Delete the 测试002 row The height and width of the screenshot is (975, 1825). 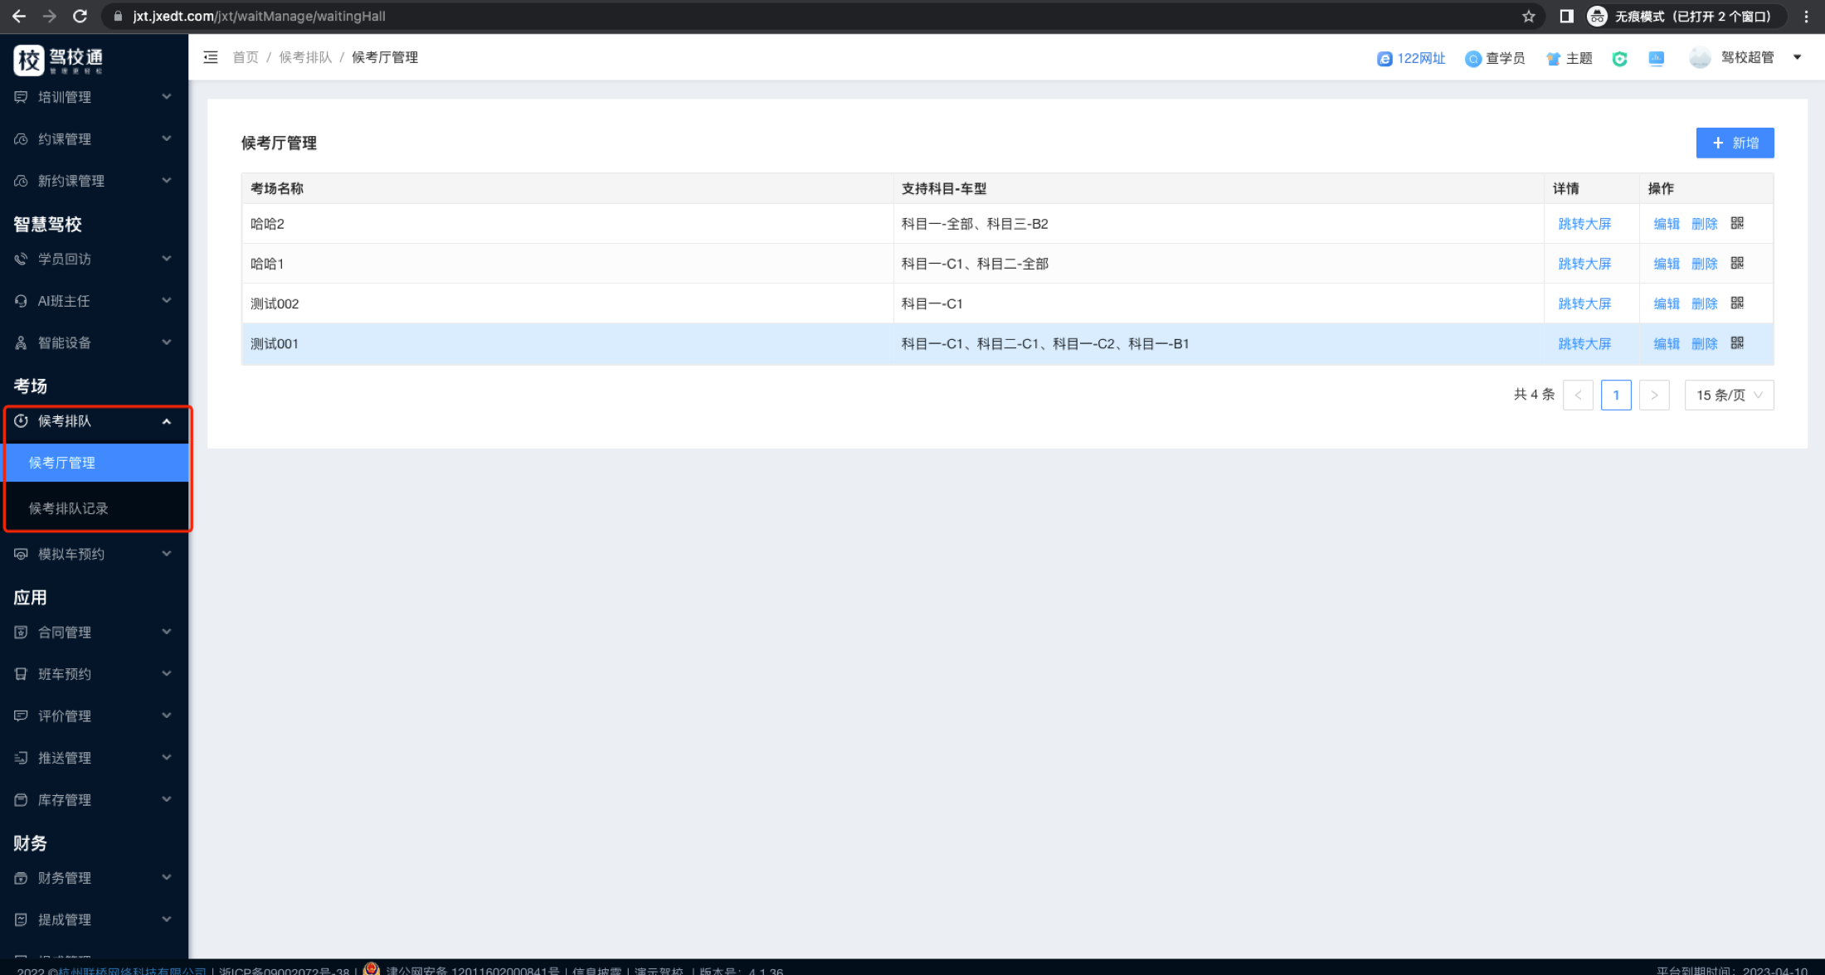pyautogui.click(x=1704, y=303)
